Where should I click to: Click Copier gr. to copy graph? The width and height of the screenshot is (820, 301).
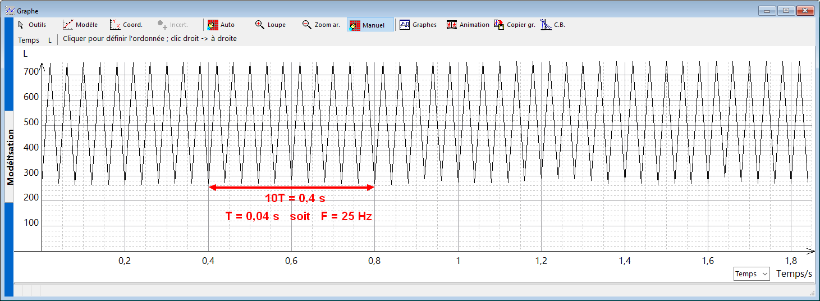pos(515,25)
